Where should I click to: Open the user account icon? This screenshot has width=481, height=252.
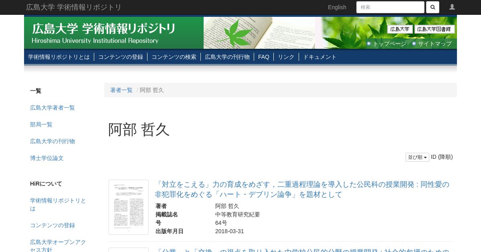(x=452, y=7)
